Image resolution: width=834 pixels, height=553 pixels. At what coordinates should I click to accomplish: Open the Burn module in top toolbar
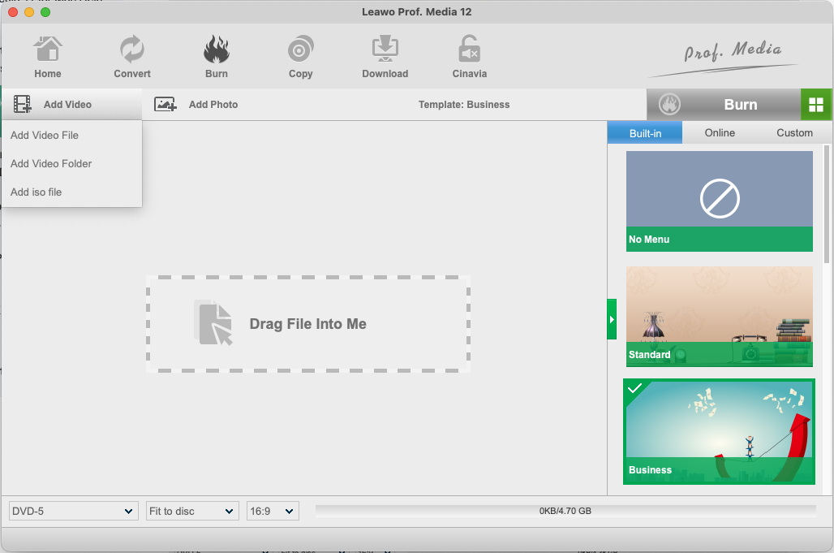point(217,57)
